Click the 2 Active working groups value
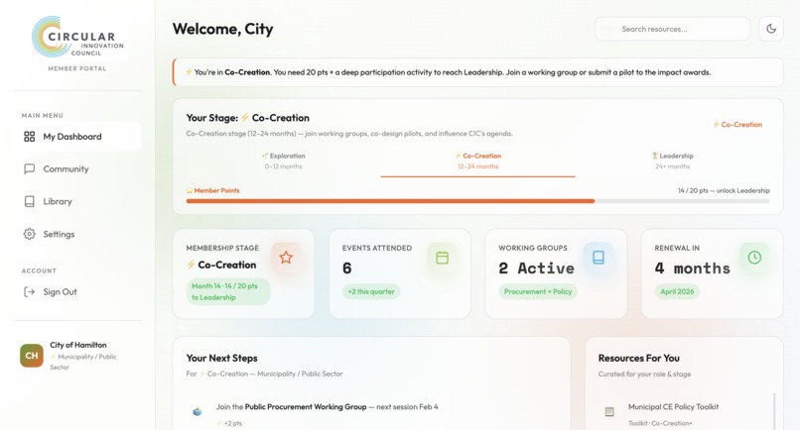Screen dimensions: 800x430 coord(536,268)
